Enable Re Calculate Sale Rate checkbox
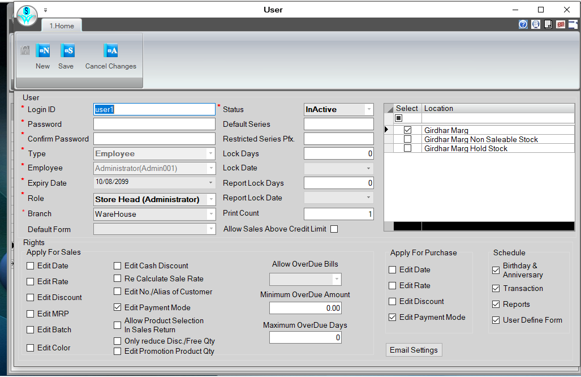The width and height of the screenshot is (581, 377). pos(118,279)
